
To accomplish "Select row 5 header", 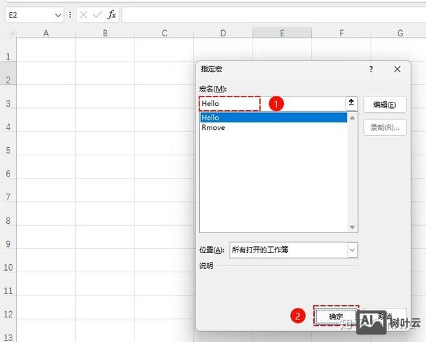I will (8, 150).
